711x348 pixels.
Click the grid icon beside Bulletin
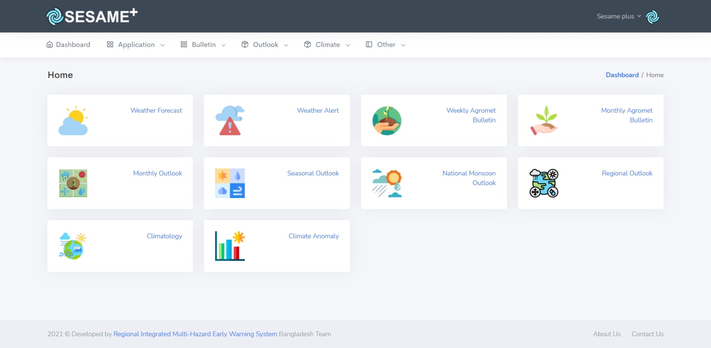pos(184,44)
